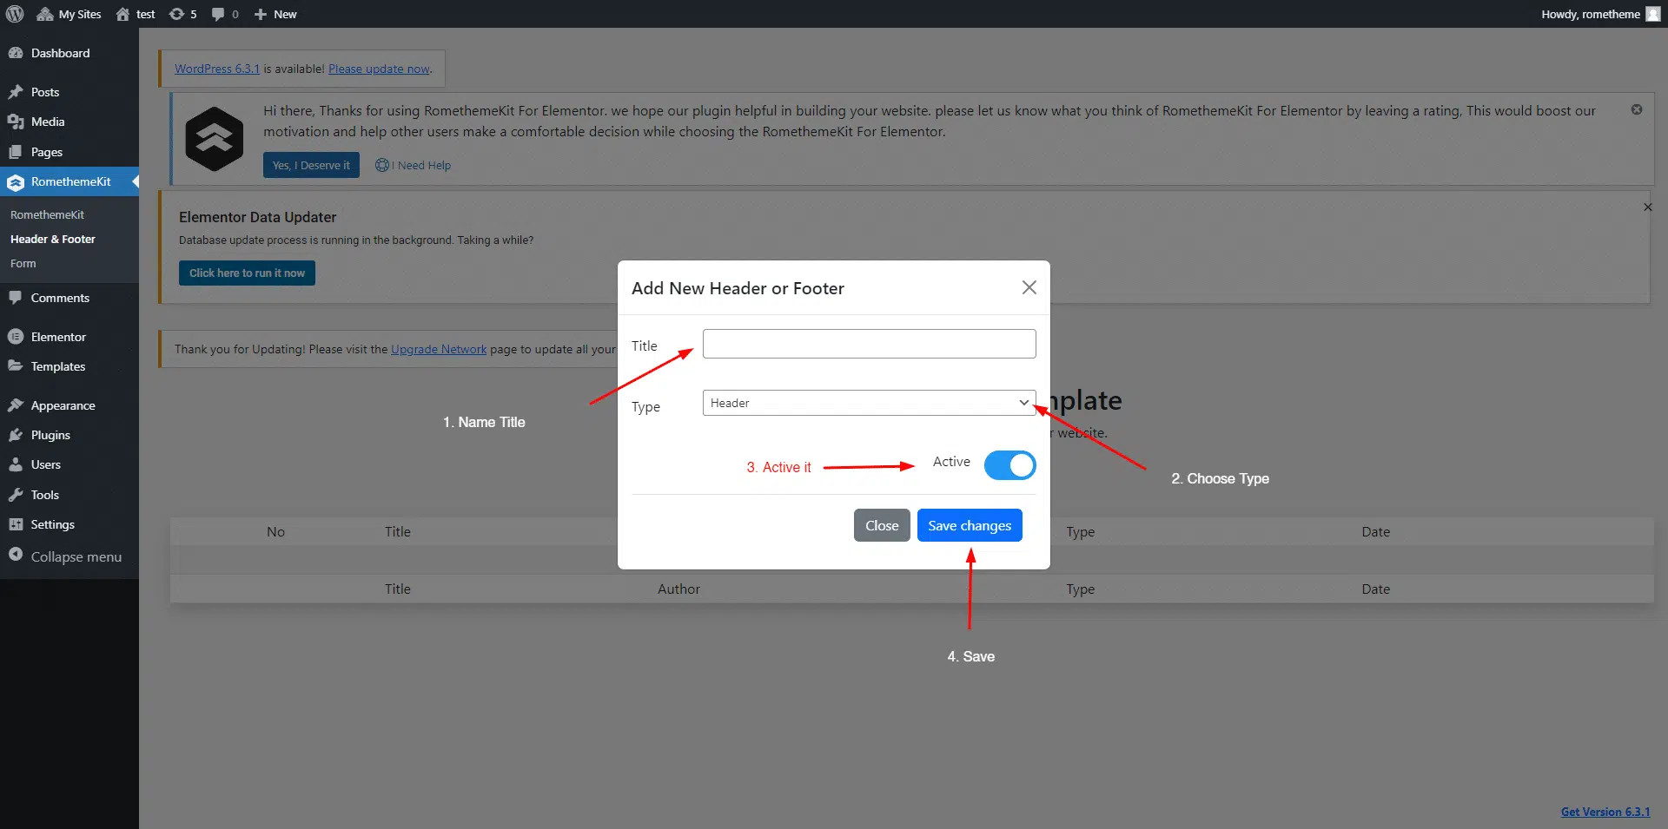Click the Appearance brush icon

click(16, 405)
